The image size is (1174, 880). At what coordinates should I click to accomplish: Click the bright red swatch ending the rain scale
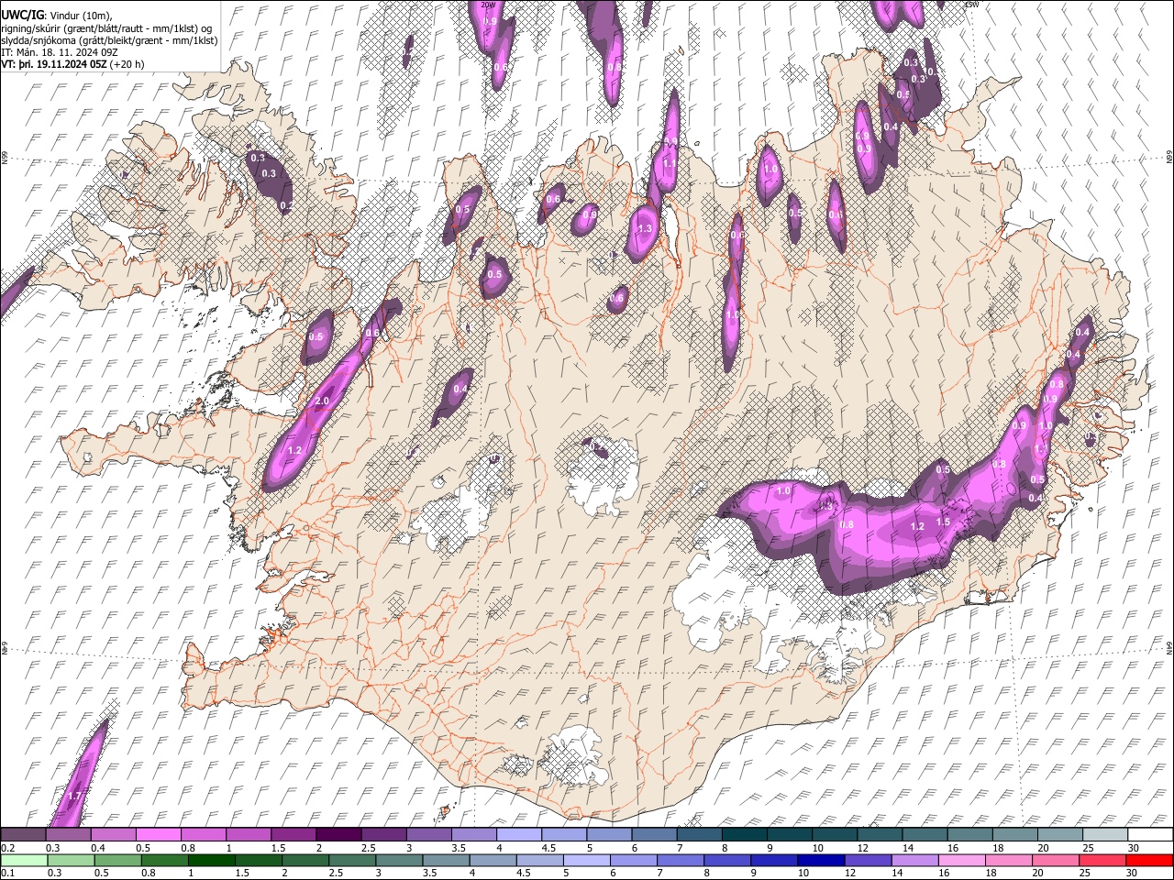click(1149, 860)
